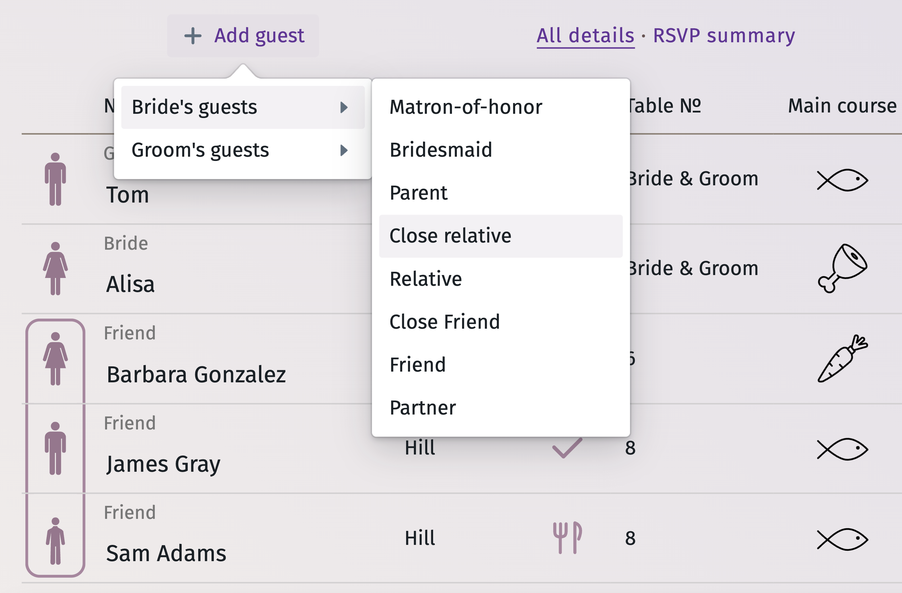The height and width of the screenshot is (593, 902).
Task: Click James Gray's male figure icon
Action: coord(55,448)
